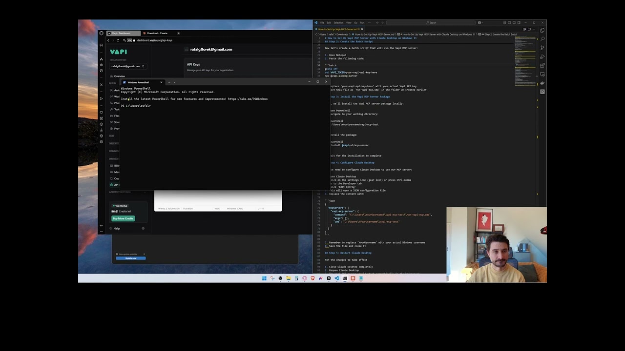Open Source Control icon in VS Code

click(x=542, y=48)
